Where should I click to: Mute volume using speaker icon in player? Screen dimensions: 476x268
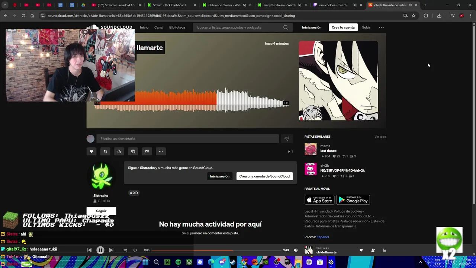pos(296,250)
